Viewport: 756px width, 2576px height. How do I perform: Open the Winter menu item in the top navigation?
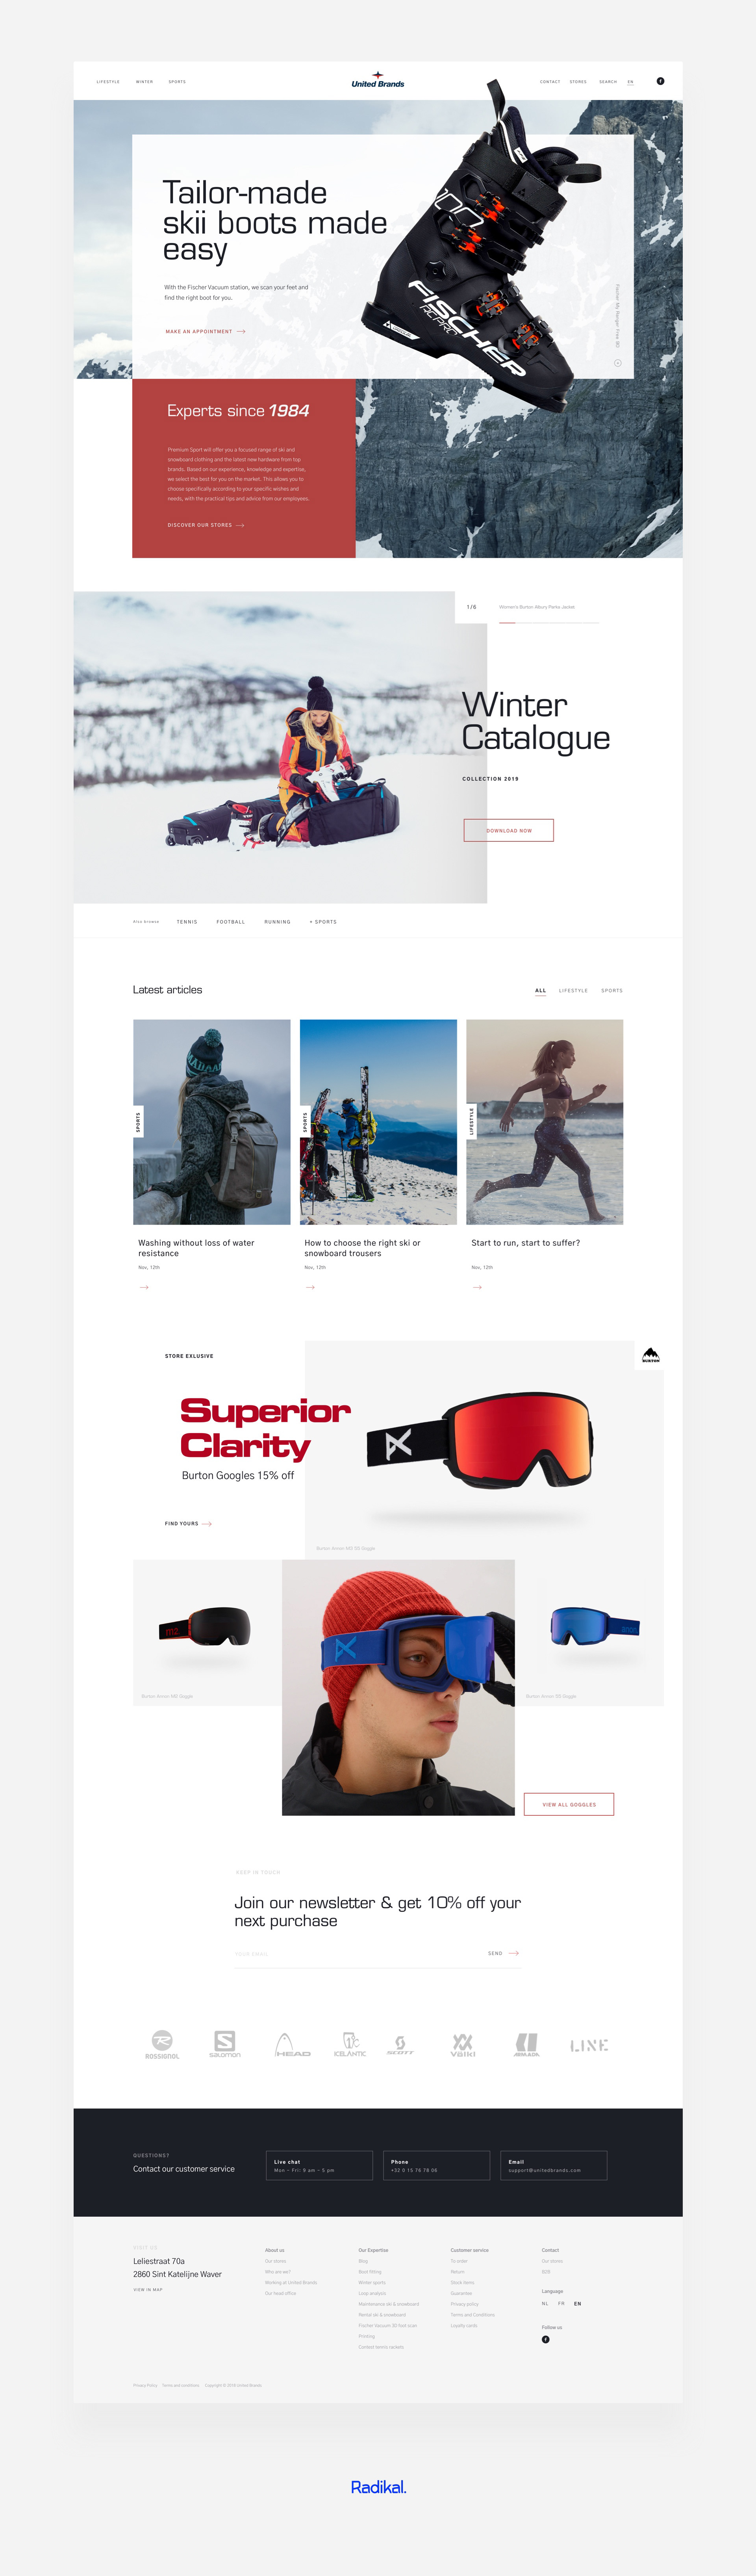(144, 82)
